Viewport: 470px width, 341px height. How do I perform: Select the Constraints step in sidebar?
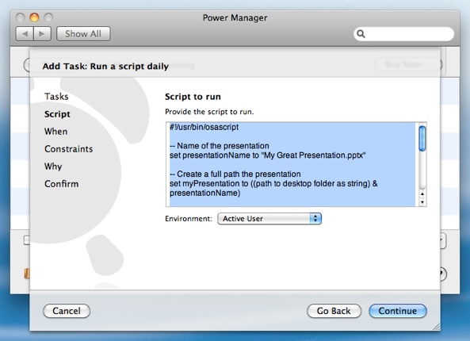pos(69,149)
